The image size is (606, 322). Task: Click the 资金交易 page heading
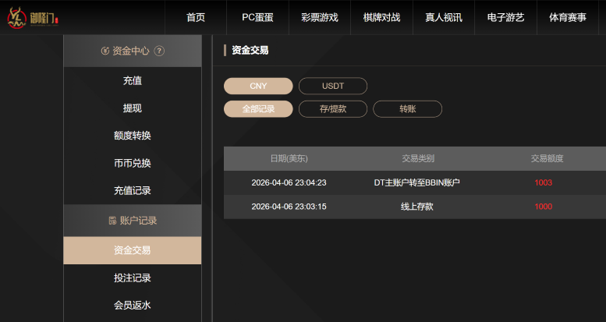pos(250,50)
